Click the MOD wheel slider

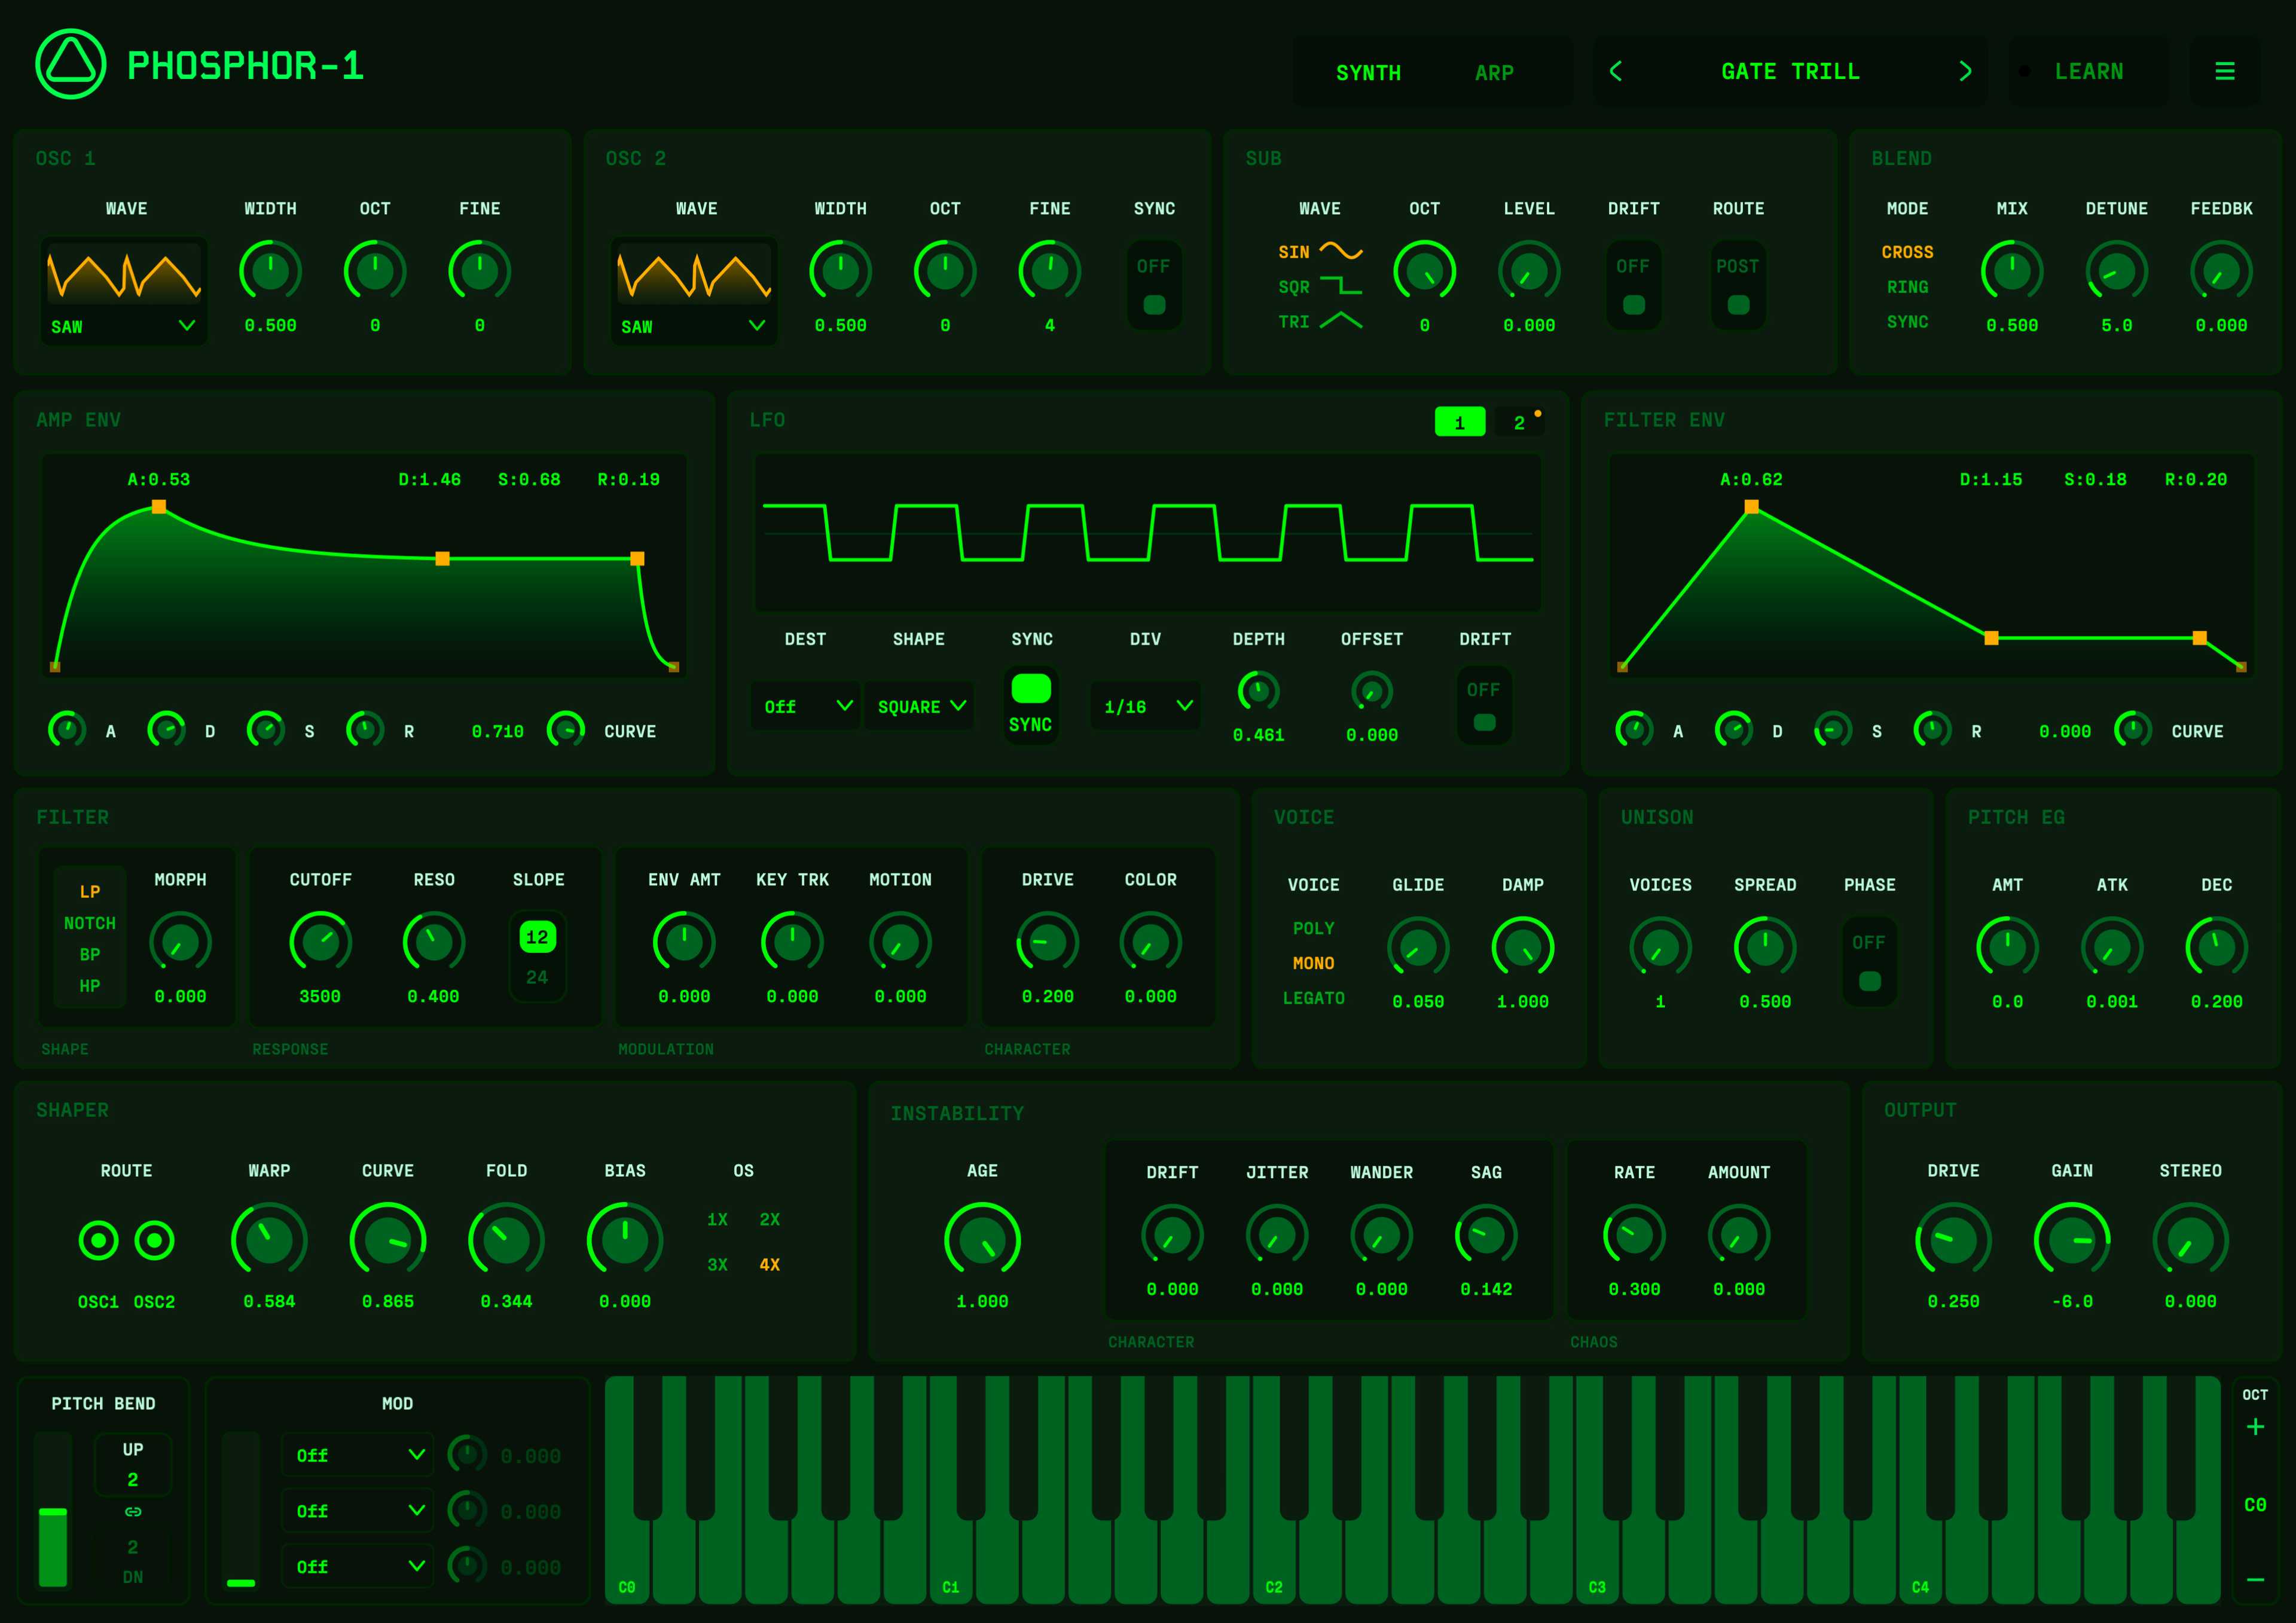click(241, 1510)
